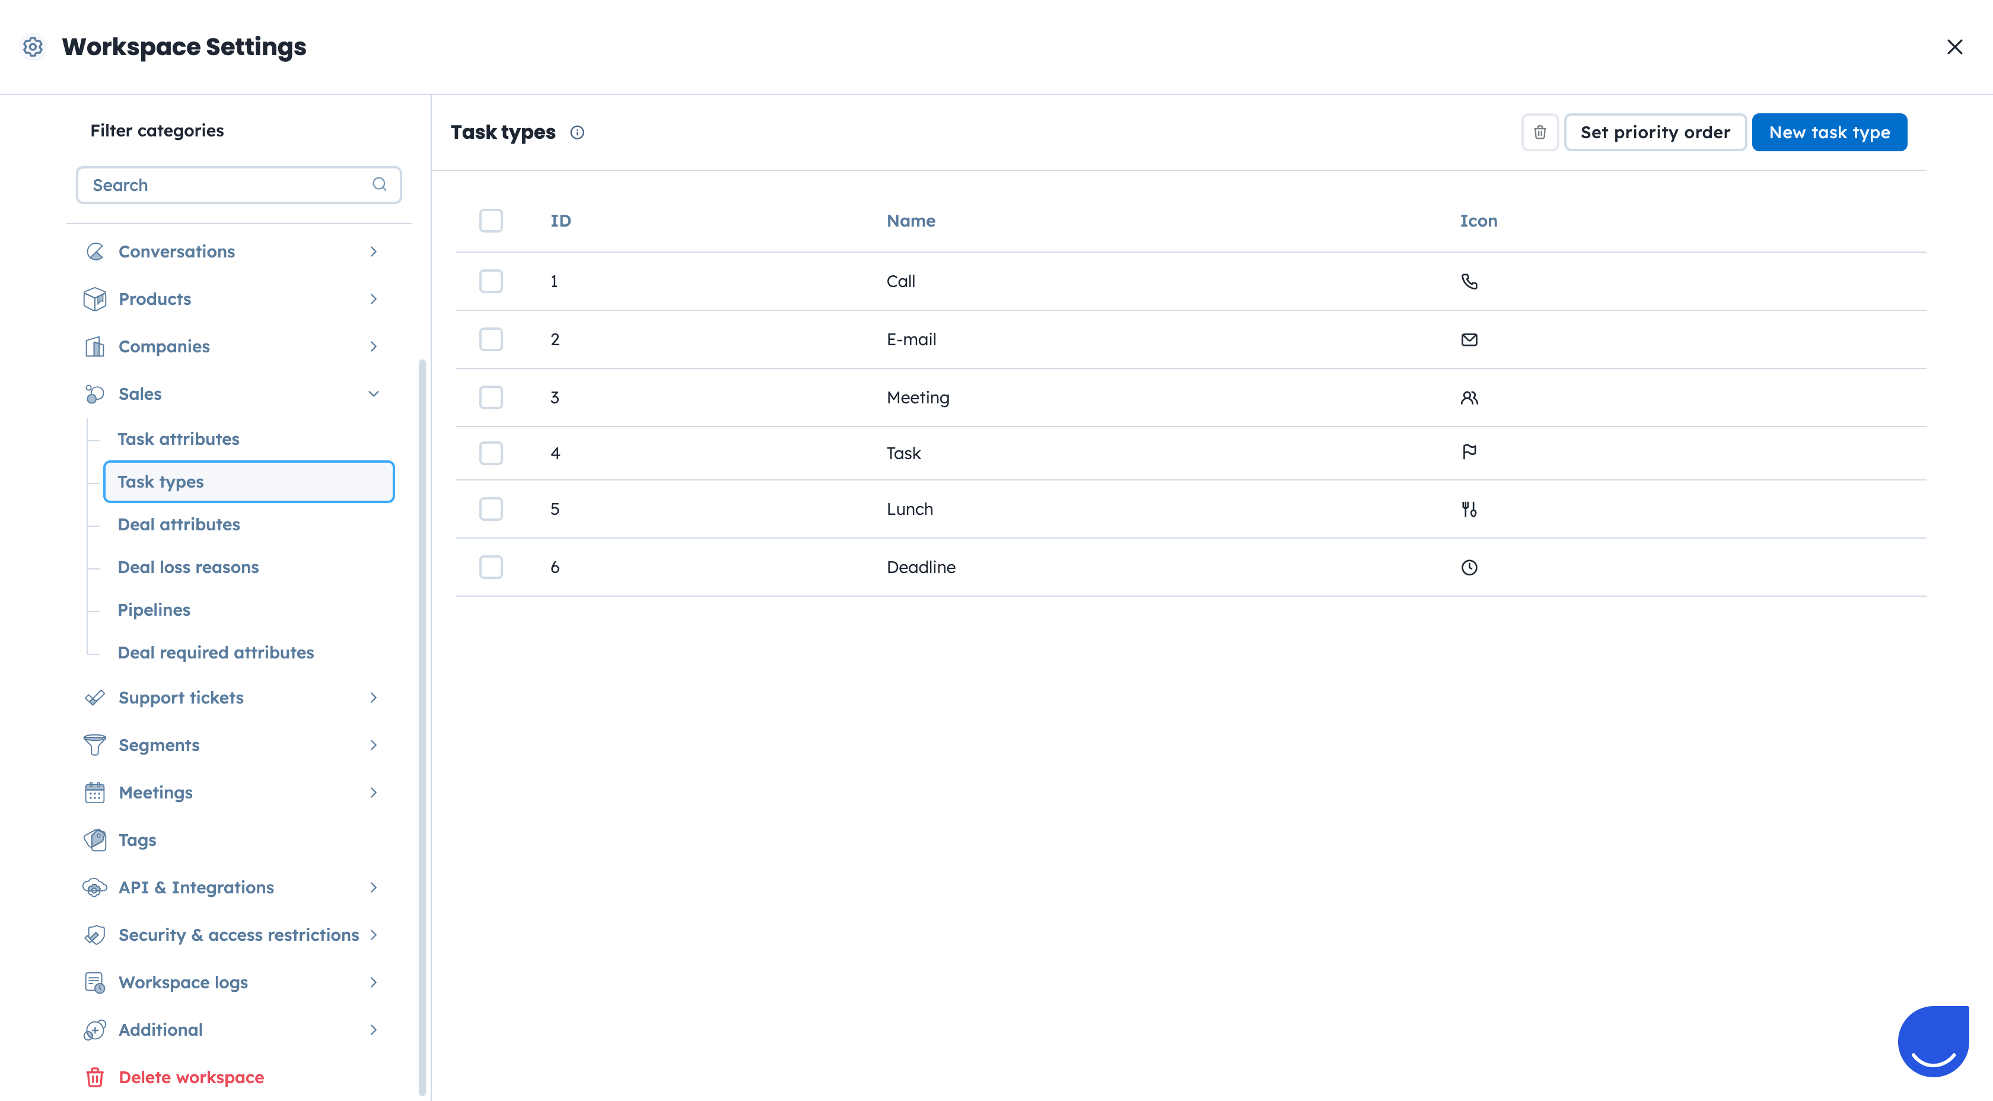
Task: Click the search magnifier icon in filter box
Action: coord(379,184)
